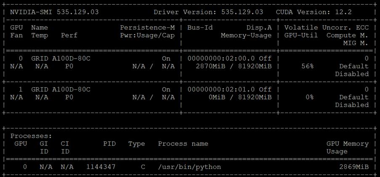This screenshot has width=380, height=177.
Task: Click process ID 1144347
Action: point(101,167)
